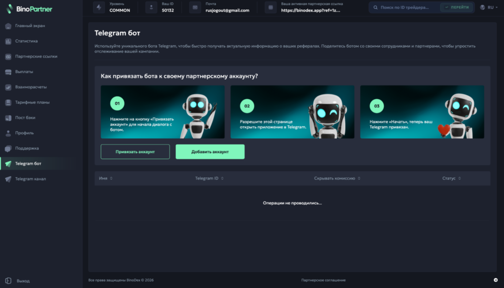Image resolution: width=504 pixels, height=288 pixels.
Task: Click the Telegram бот paper-plane icon
Action: coord(8,164)
